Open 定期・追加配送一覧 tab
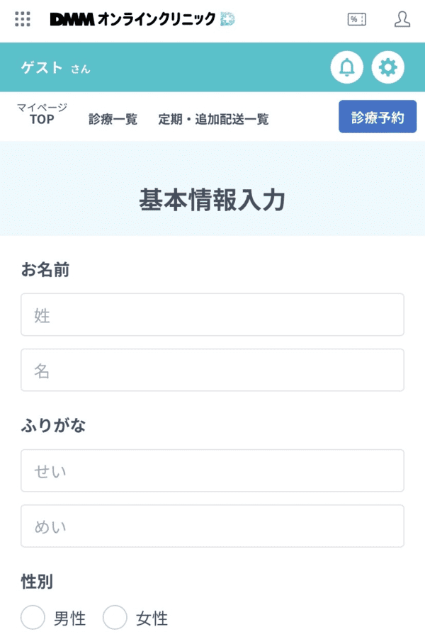The height and width of the screenshot is (644, 425). point(213,119)
